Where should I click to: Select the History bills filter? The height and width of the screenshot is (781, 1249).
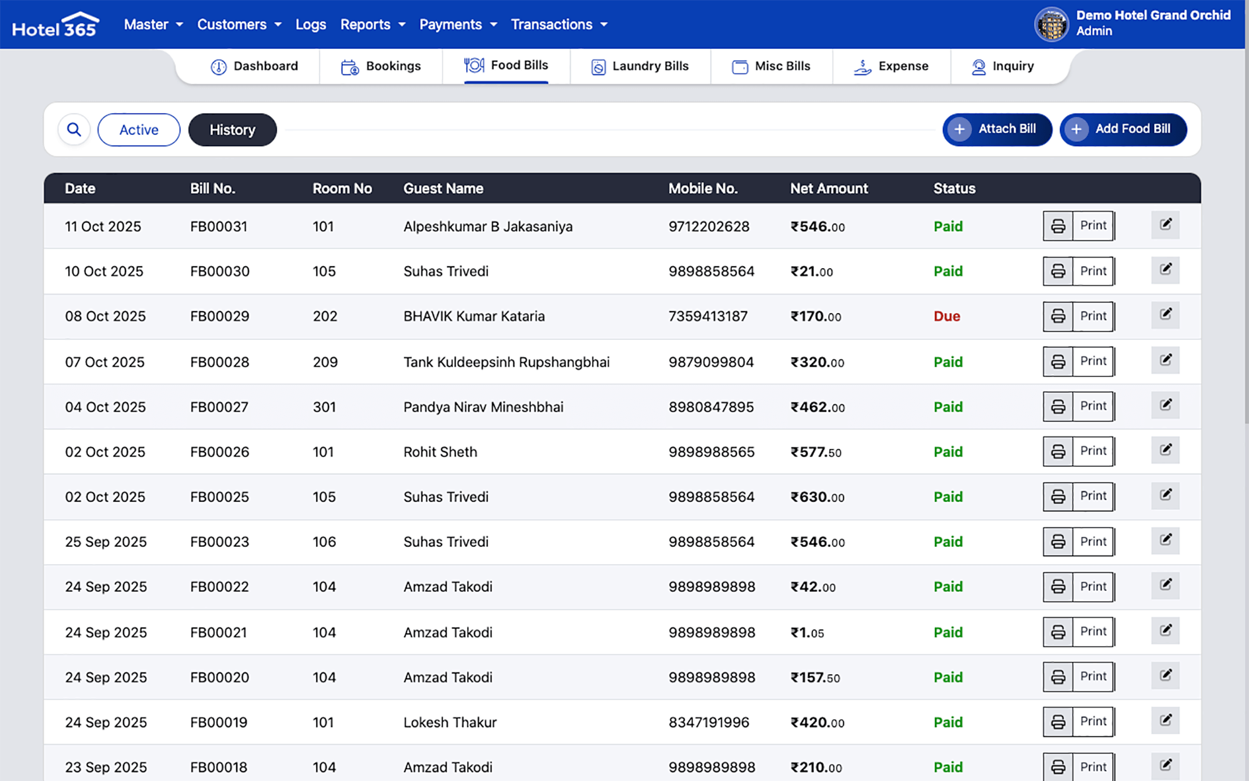232,130
